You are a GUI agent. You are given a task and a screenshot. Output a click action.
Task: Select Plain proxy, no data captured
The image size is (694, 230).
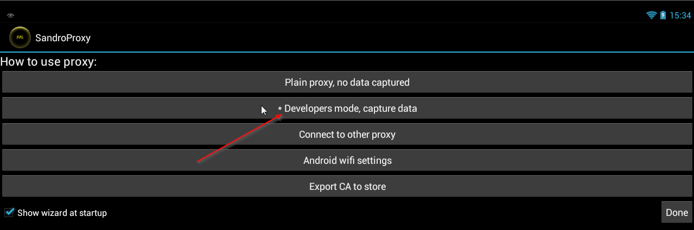tap(347, 82)
